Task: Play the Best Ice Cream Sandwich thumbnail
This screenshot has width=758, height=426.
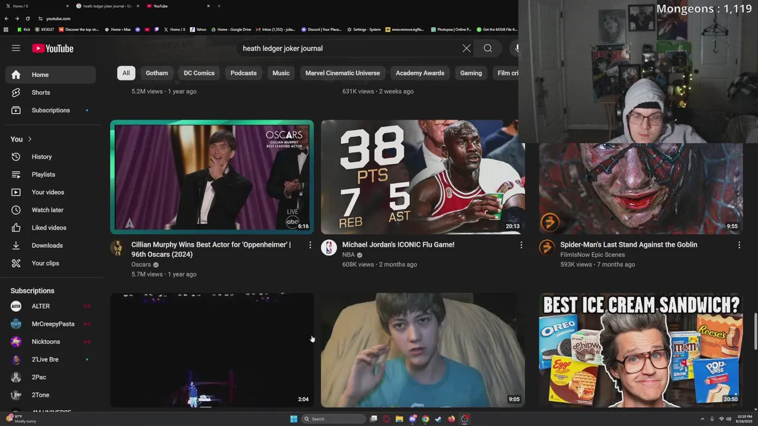Action: [x=641, y=351]
